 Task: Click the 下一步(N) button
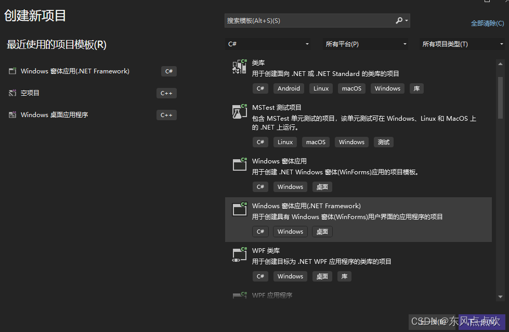[x=482, y=322]
